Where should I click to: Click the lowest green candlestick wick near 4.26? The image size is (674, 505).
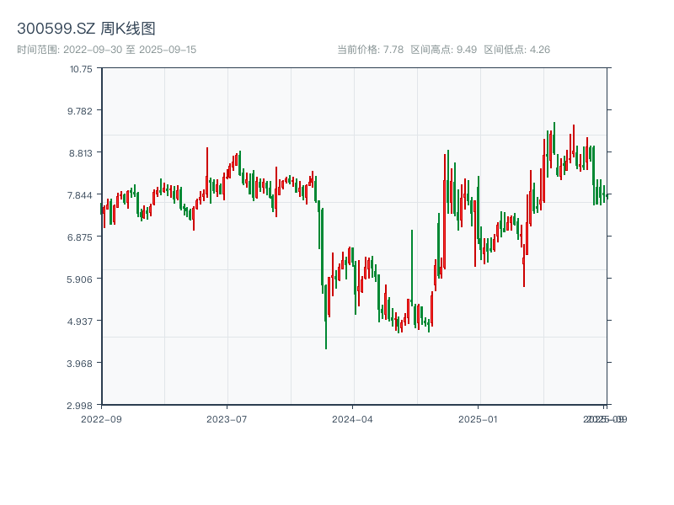click(326, 341)
